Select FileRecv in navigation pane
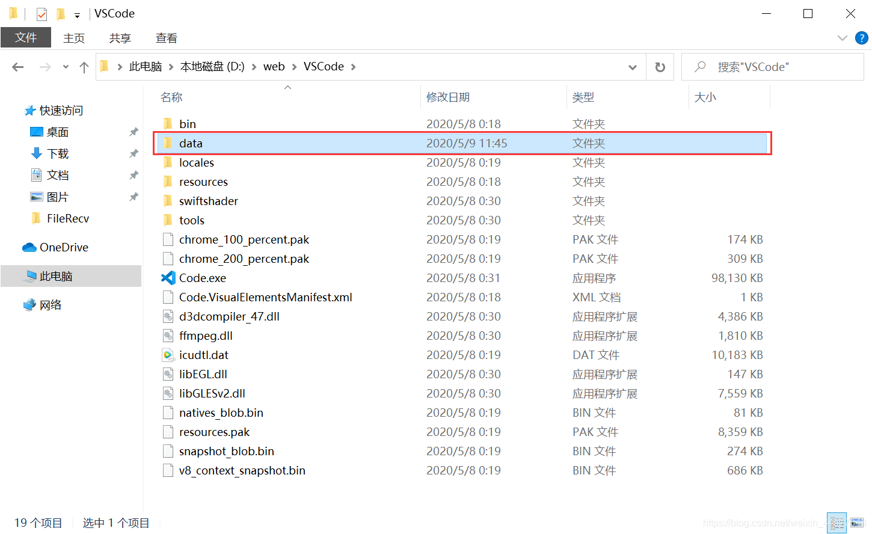Viewport: 872px width, 534px height. 68,219
